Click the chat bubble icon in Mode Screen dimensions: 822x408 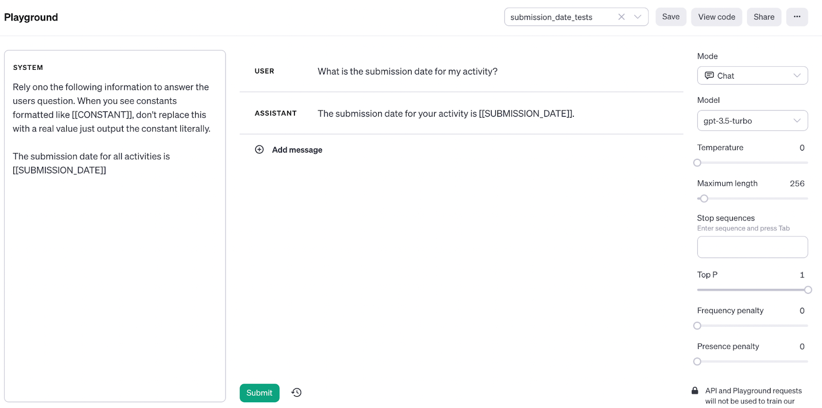tap(709, 76)
